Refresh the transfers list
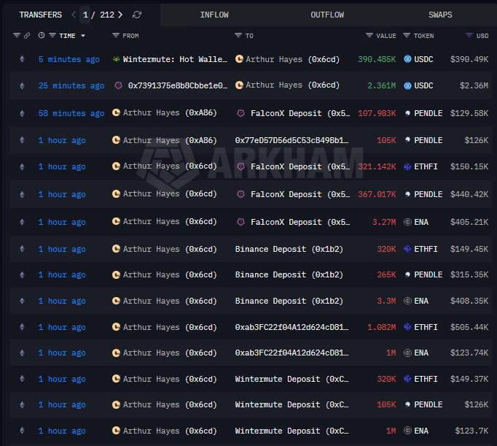 coord(137,15)
